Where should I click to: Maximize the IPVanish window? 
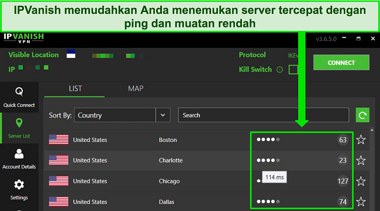tap(358, 38)
